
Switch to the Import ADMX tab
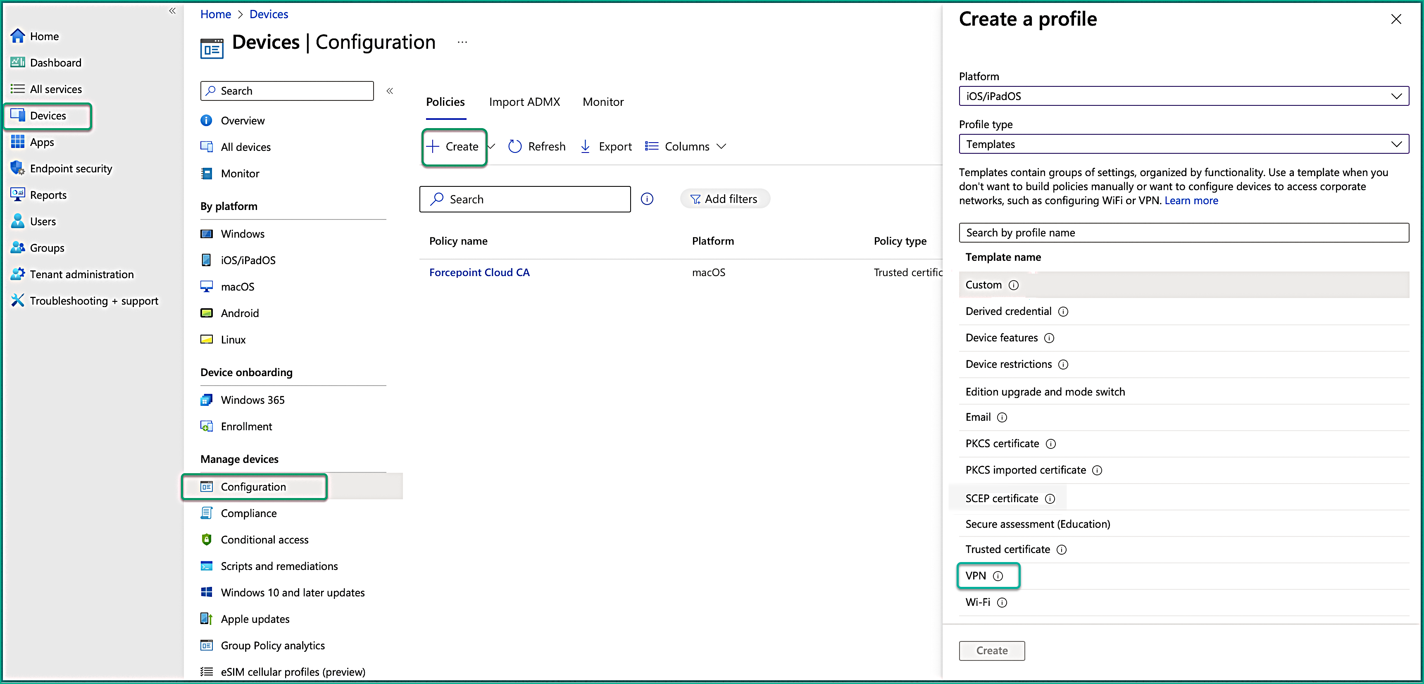(524, 102)
